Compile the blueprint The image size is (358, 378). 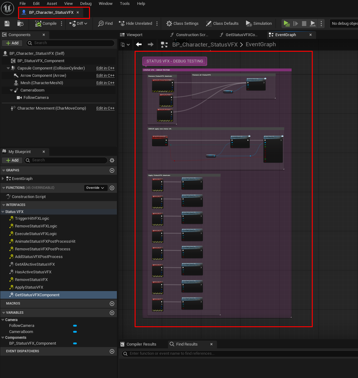[x=46, y=24]
